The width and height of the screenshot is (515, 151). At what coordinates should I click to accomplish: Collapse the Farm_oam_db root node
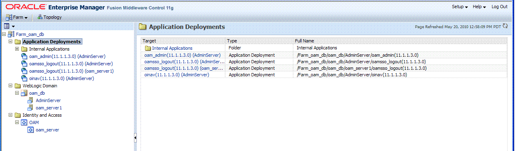(4, 34)
